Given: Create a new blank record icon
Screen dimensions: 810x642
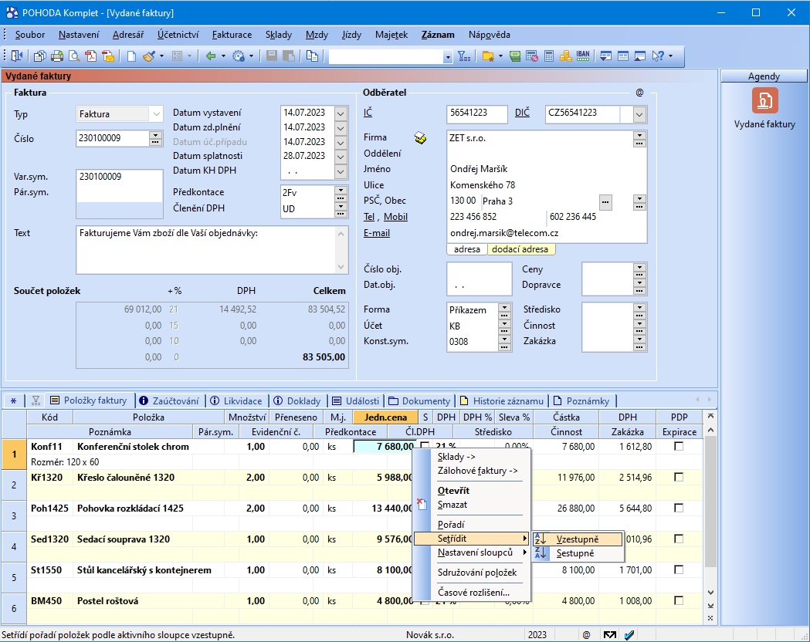Looking at the screenshot, I should click(x=131, y=56).
